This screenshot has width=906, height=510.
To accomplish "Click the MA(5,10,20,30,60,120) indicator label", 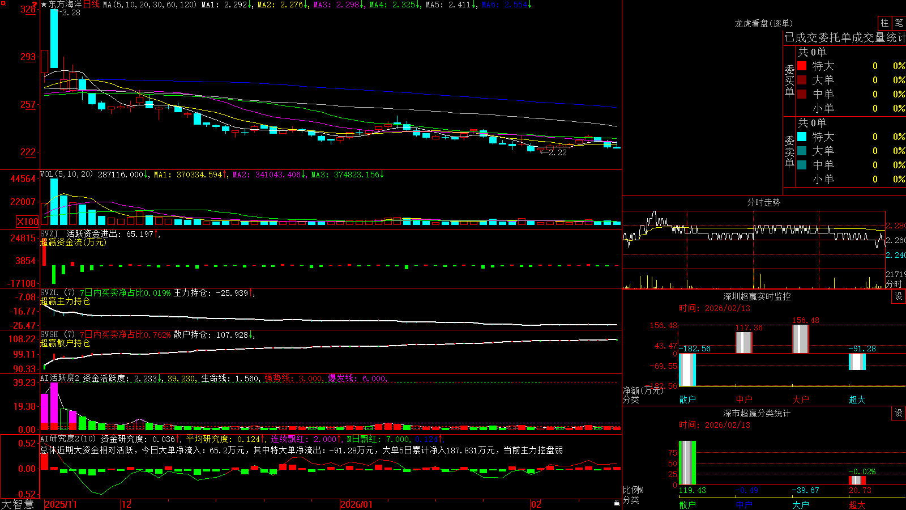I will [x=149, y=5].
